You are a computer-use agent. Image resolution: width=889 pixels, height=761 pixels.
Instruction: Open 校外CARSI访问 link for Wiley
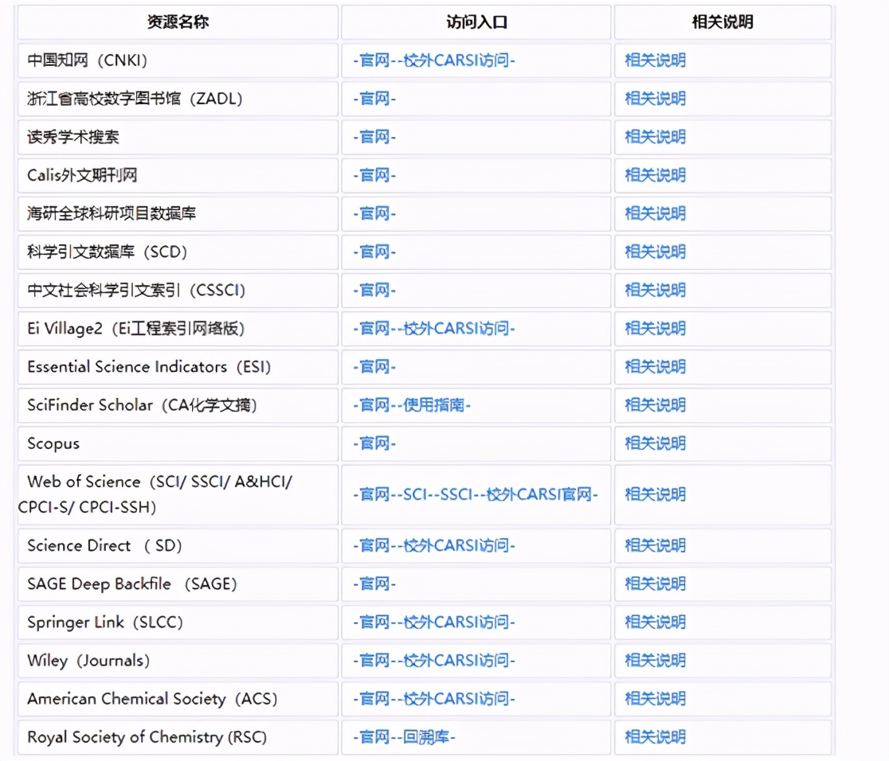coord(456,661)
